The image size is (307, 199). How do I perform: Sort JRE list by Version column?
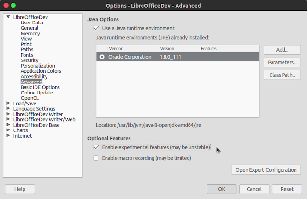(x=179, y=49)
